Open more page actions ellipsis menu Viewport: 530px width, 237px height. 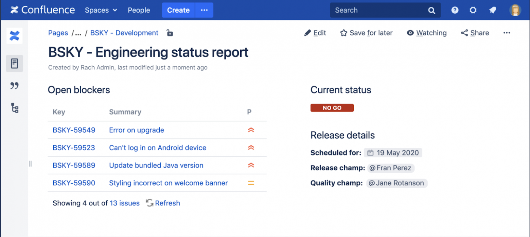507,33
